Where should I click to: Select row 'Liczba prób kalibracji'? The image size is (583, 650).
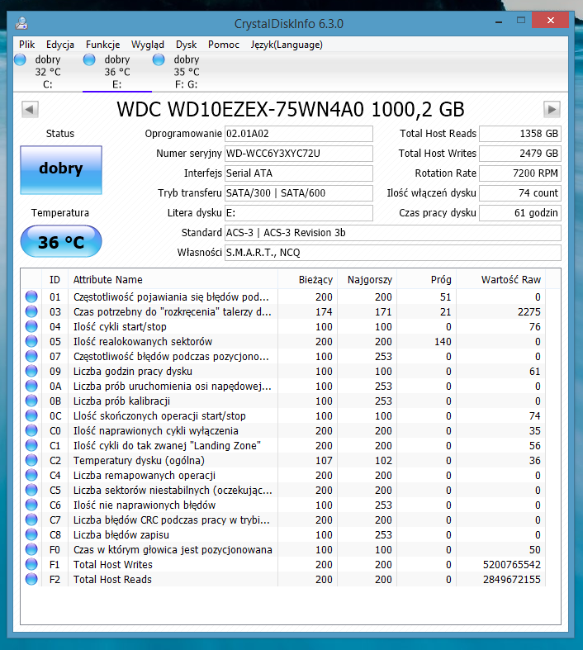pos(283,401)
